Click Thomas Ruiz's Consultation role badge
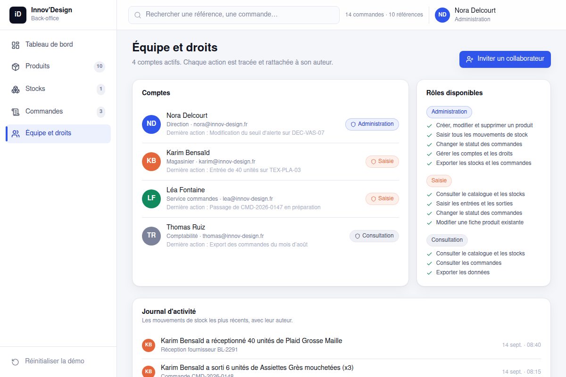The height and width of the screenshot is (377, 566). pyautogui.click(x=374, y=236)
